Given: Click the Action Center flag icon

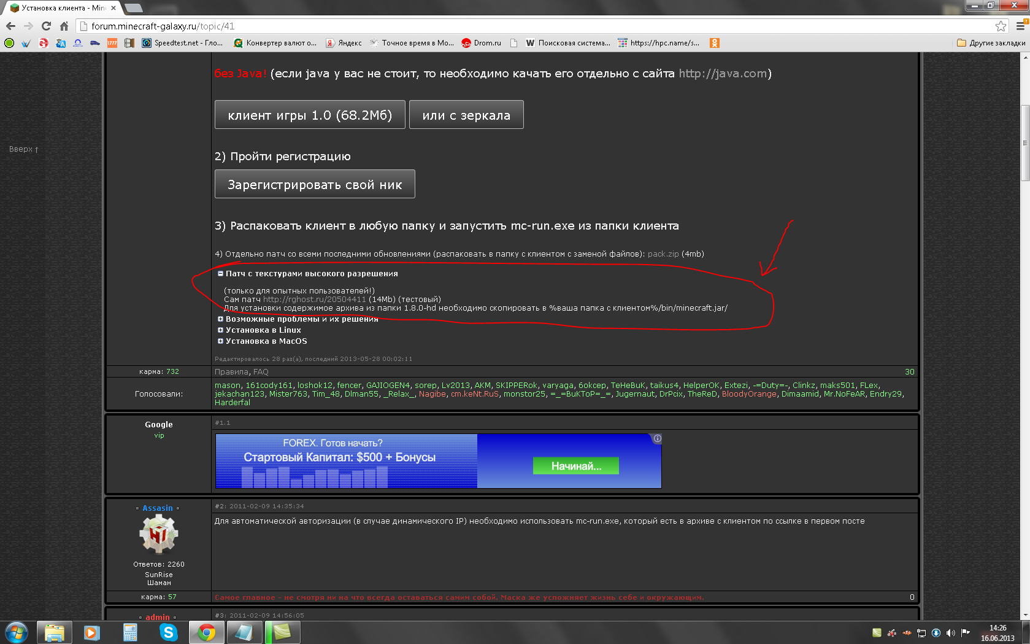Looking at the screenshot, I should click(x=965, y=633).
